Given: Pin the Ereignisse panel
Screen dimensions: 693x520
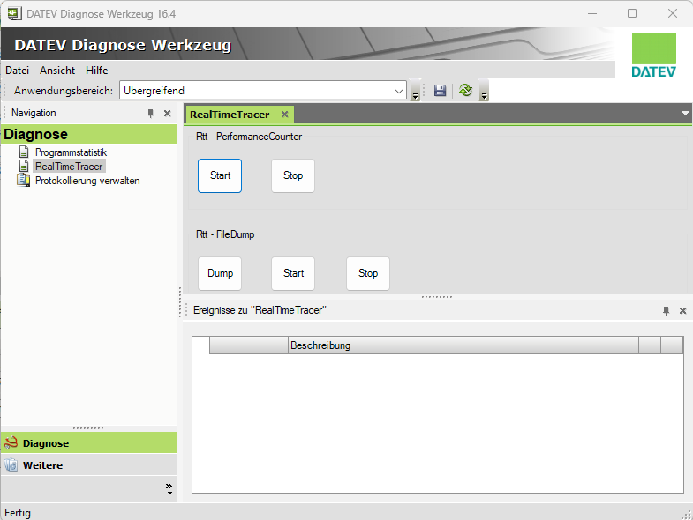Looking at the screenshot, I should pos(666,311).
